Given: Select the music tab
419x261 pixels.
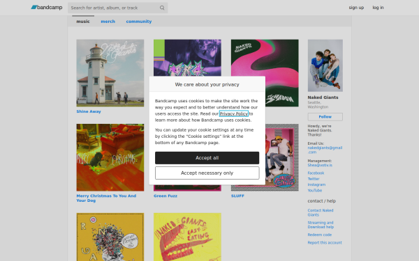Looking at the screenshot, I should [x=83, y=22].
